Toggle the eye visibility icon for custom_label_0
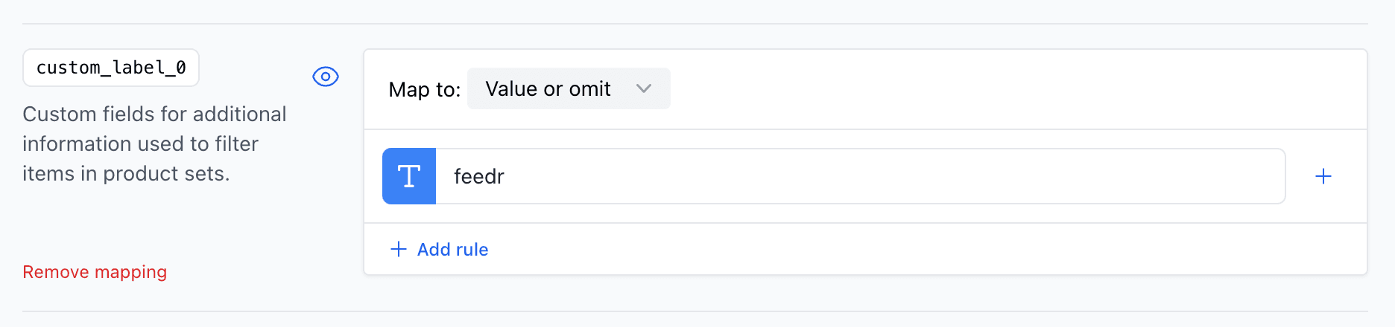The width and height of the screenshot is (1395, 327). tap(326, 77)
